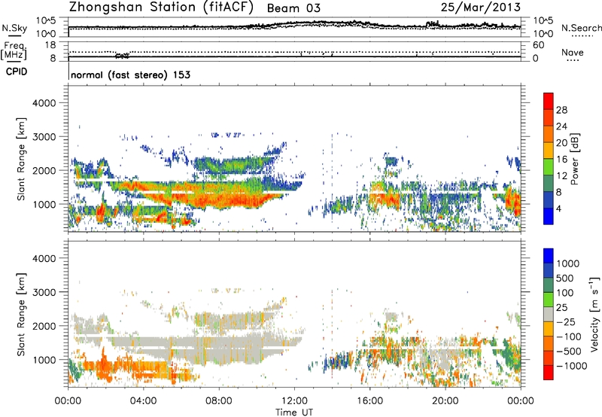The image size is (602, 417).
Task: Click the 16:00 time tick label
Action: tap(369, 401)
